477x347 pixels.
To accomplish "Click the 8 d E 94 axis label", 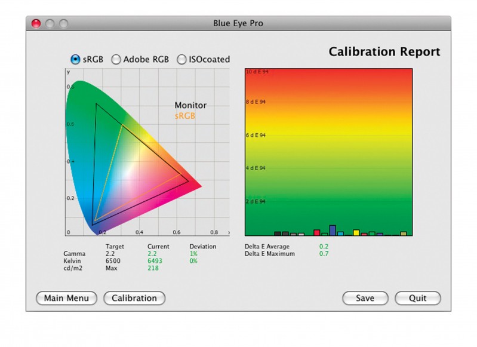I will [x=256, y=102].
